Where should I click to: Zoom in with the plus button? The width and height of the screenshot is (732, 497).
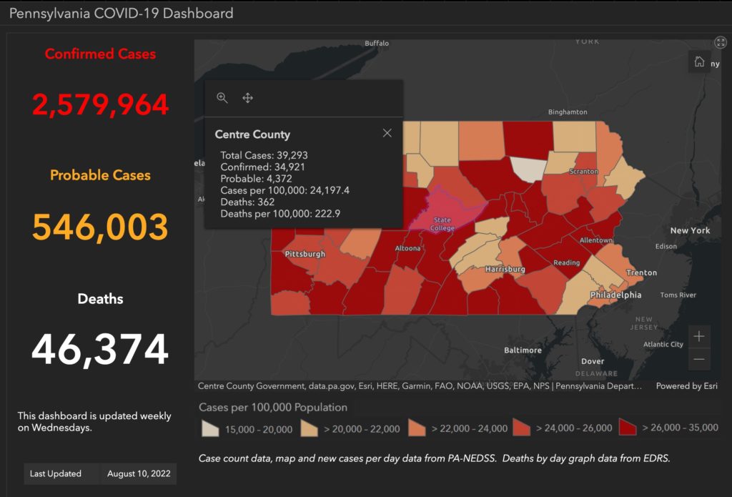tap(699, 336)
